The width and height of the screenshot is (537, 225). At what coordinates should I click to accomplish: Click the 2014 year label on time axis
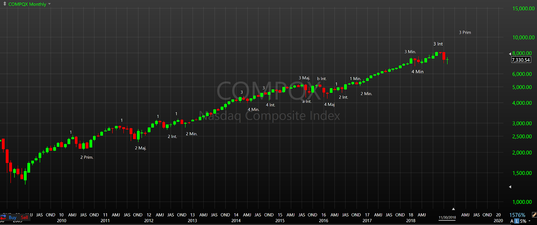pyautogui.click(x=236, y=221)
